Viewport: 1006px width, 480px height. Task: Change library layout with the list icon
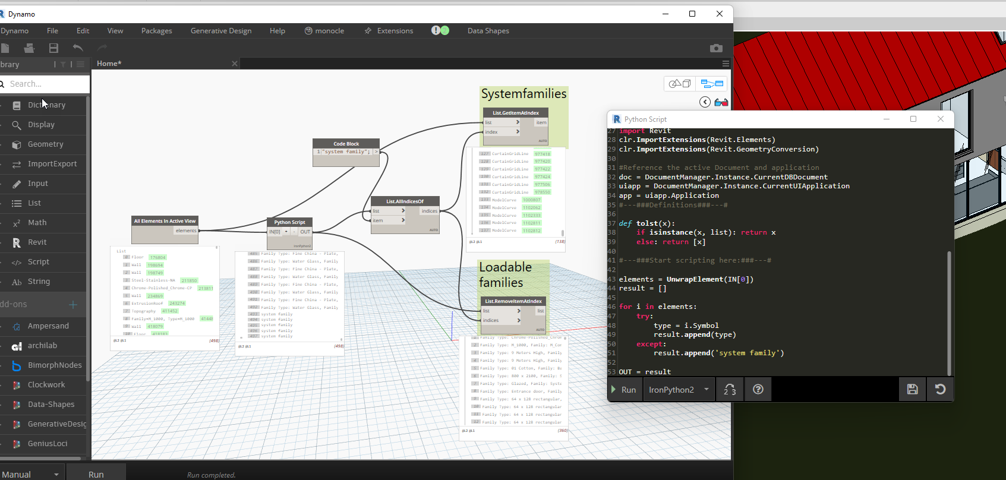click(x=80, y=64)
